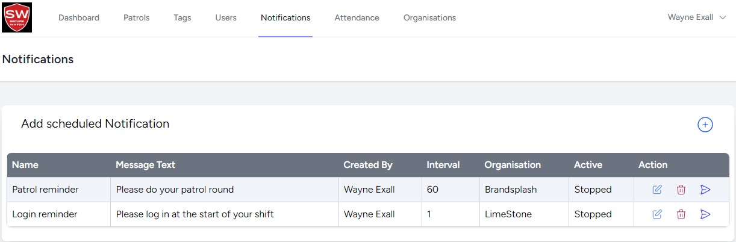The image size is (736, 242).
Task: Go to the Dashboard tab
Action: point(79,17)
